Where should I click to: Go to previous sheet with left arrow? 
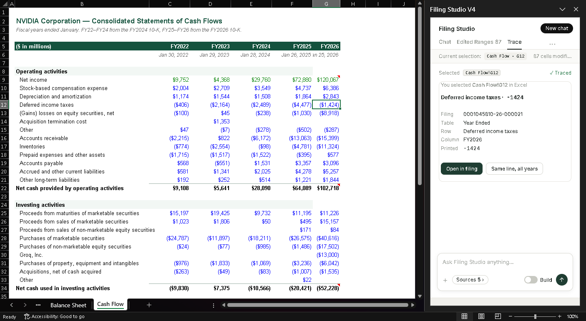click(11, 305)
